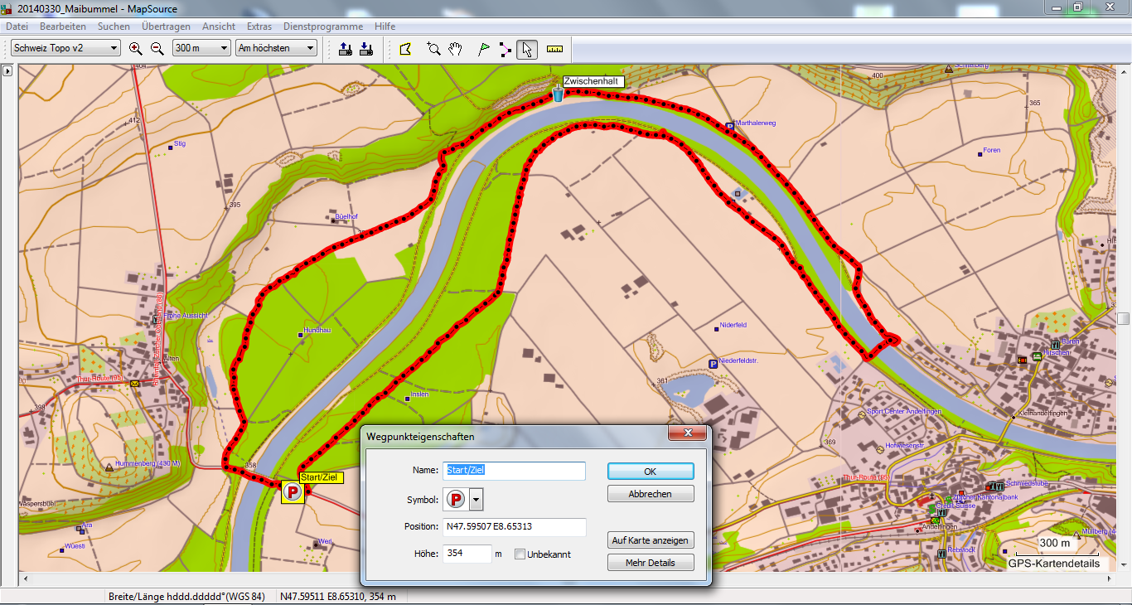The image size is (1132, 605).
Task: Open the Datei menu
Action: tap(17, 27)
